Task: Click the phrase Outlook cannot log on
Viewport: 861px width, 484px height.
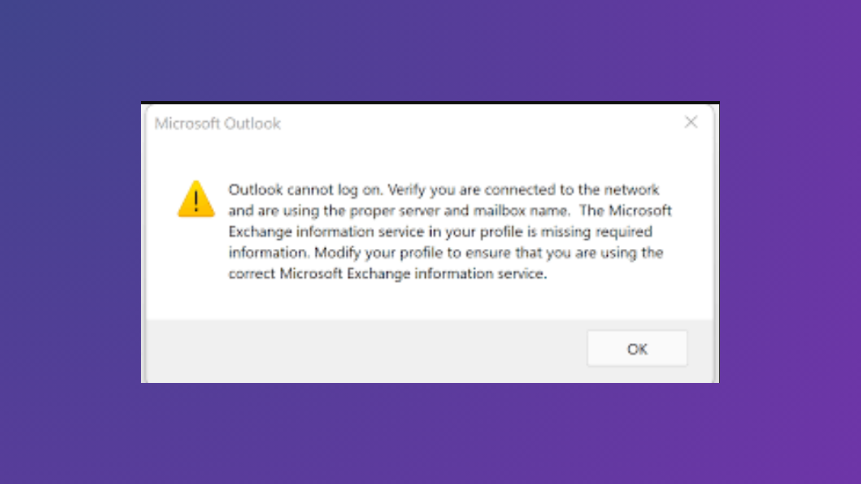Action: [x=305, y=190]
